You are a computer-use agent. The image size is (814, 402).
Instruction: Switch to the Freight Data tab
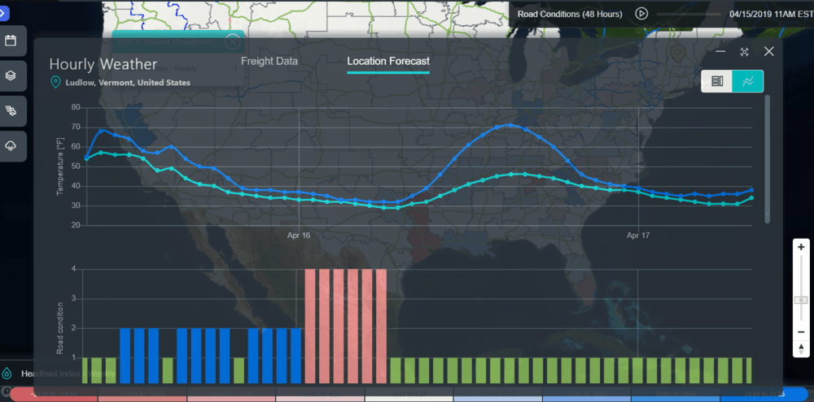pyautogui.click(x=269, y=61)
